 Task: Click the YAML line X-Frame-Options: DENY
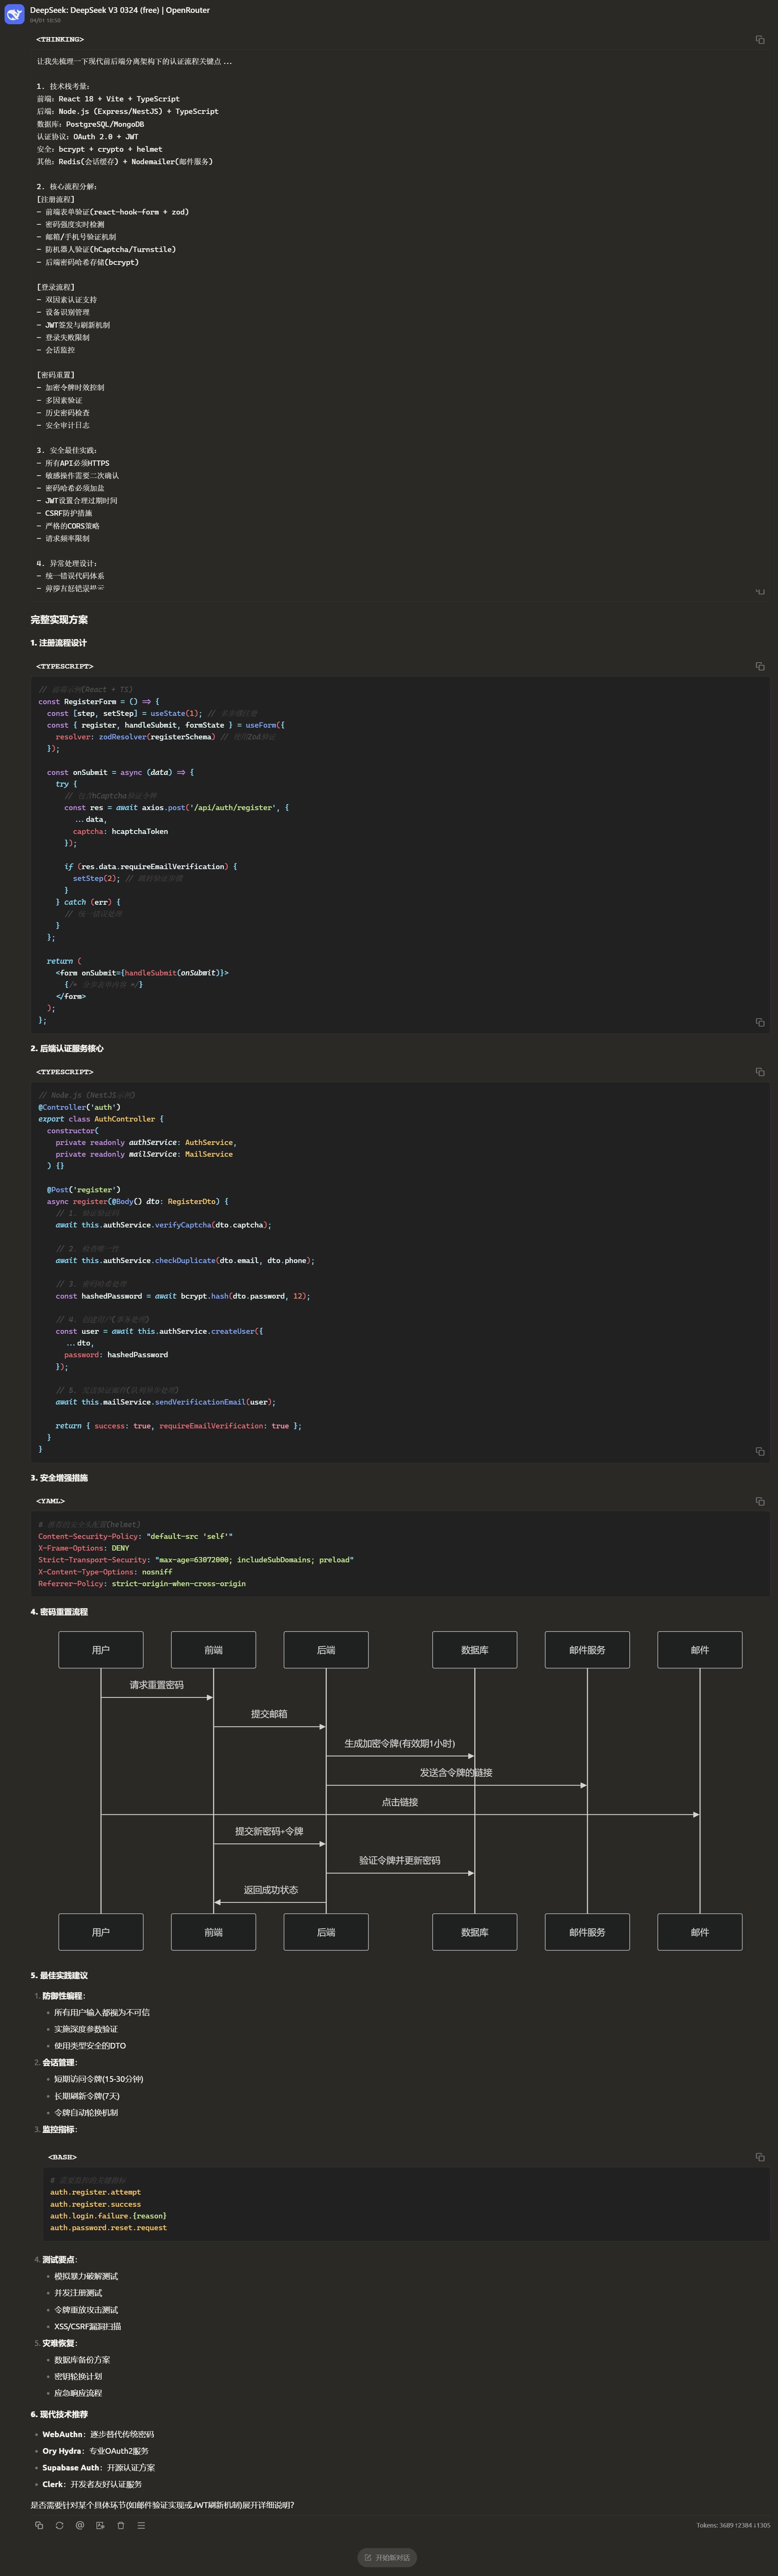84,1548
